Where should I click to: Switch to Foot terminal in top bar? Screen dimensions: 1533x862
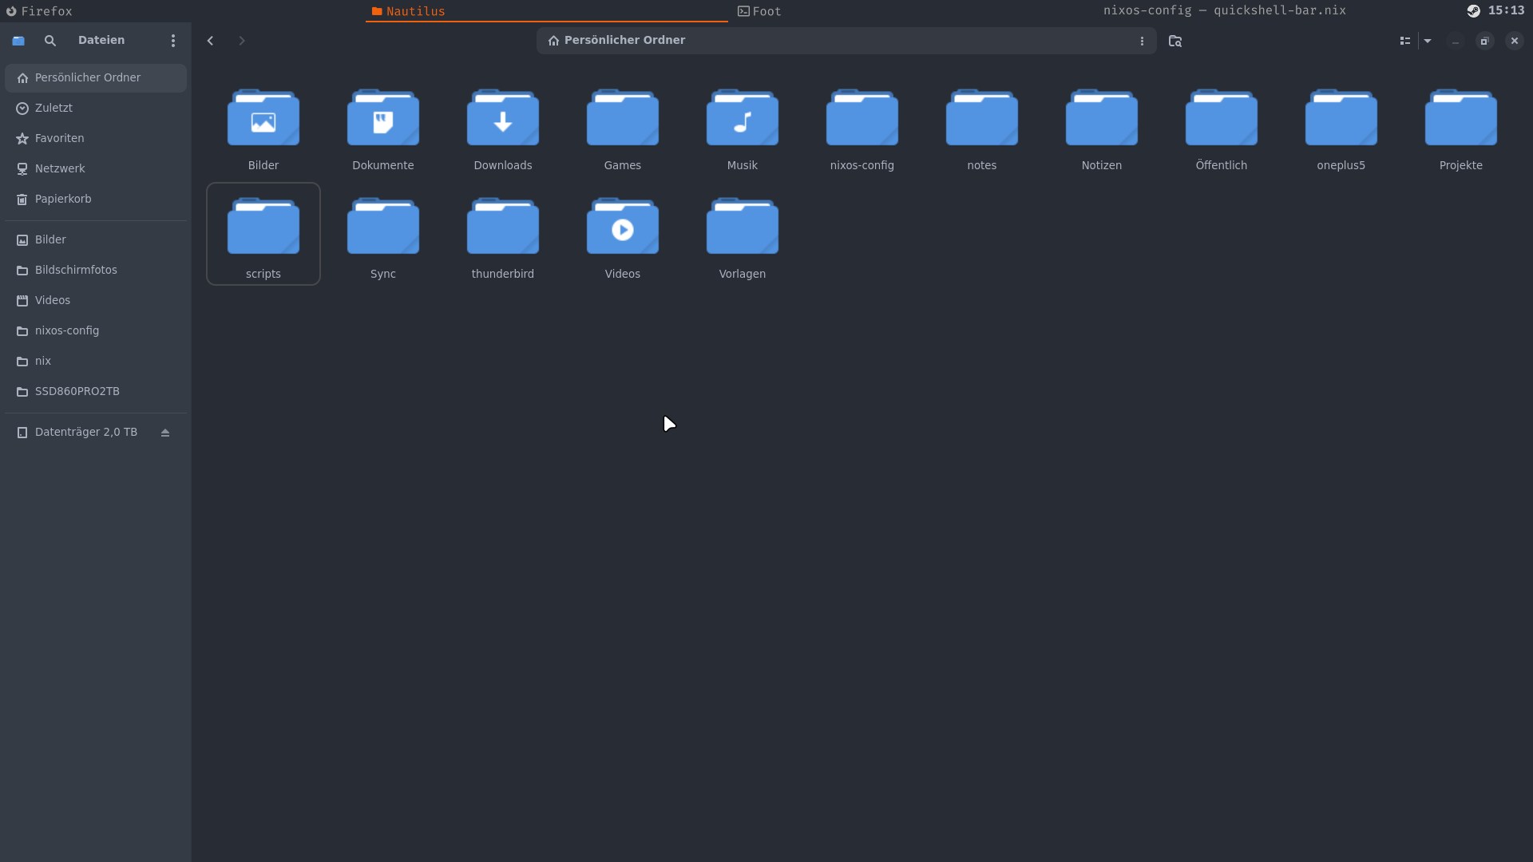click(911, 11)
